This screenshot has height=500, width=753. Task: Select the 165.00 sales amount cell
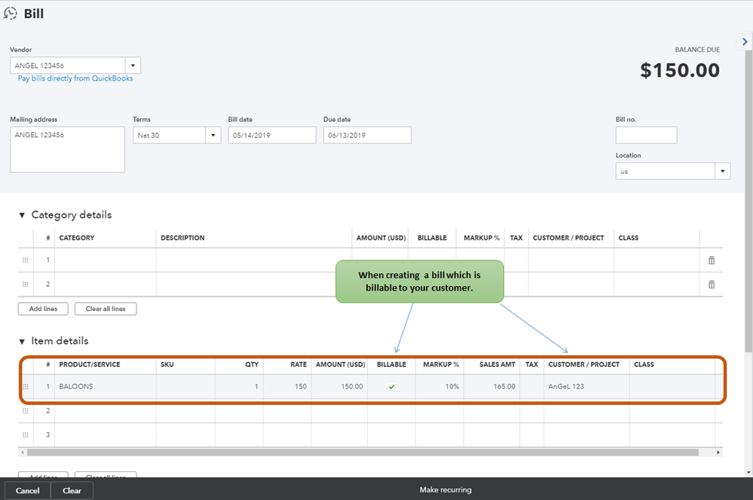pos(491,387)
